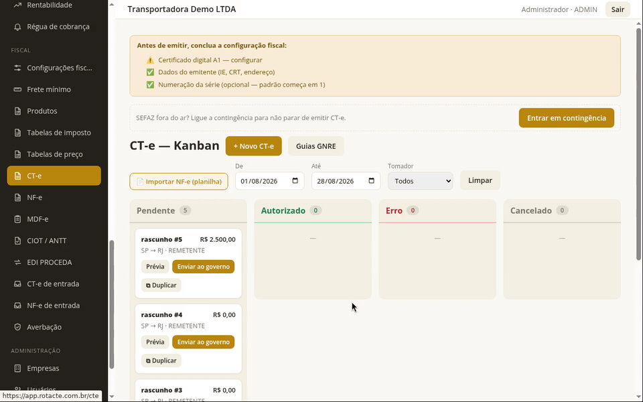Click the document icon on active CT-e item

(17, 176)
